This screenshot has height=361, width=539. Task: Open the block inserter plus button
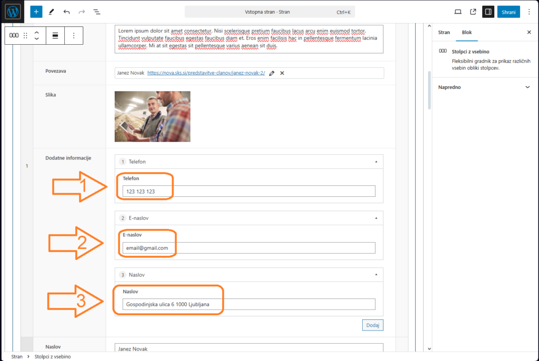pyautogui.click(x=36, y=12)
